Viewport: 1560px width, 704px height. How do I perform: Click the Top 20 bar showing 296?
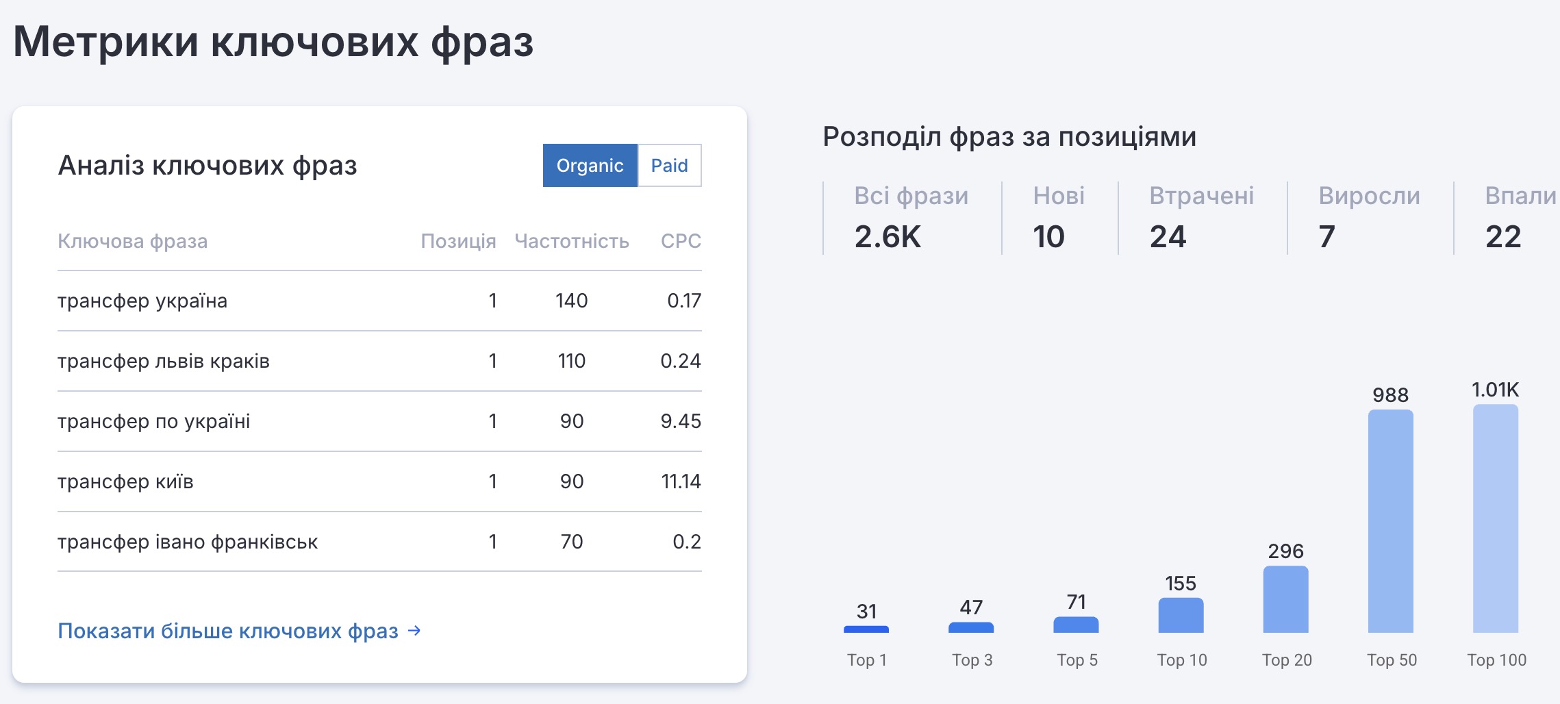pos(1285,599)
